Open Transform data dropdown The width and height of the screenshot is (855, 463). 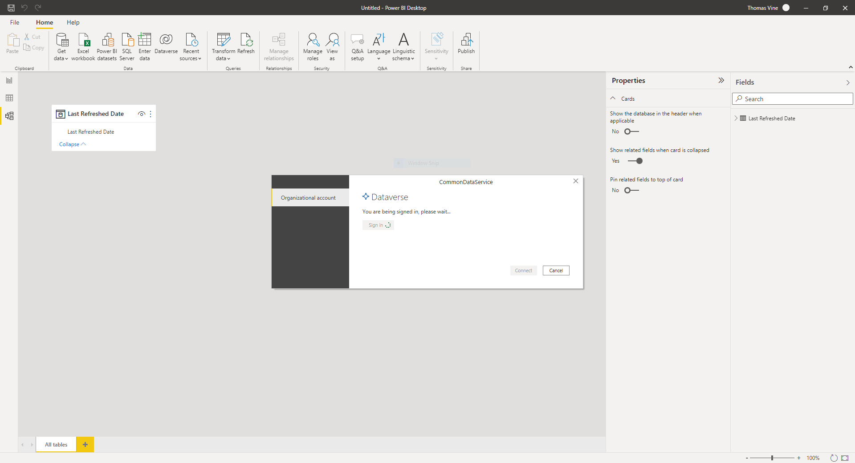(224, 47)
